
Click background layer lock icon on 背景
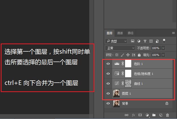(167, 103)
